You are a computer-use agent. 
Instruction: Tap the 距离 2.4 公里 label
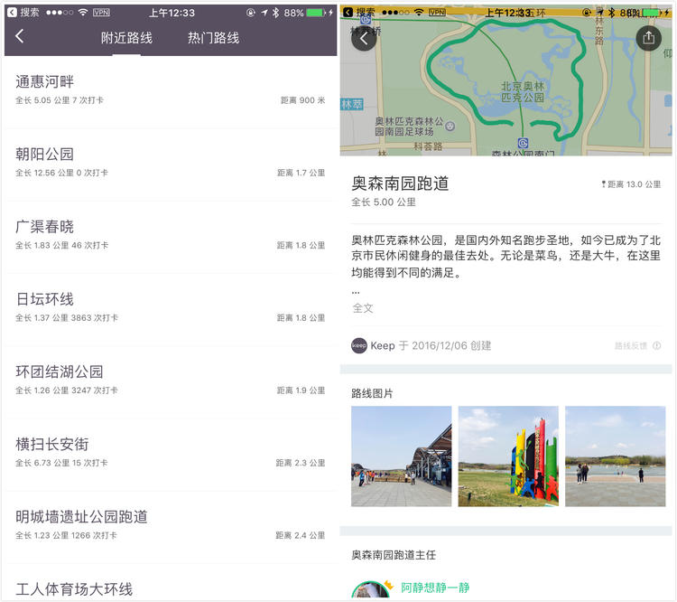[x=301, y=535]
